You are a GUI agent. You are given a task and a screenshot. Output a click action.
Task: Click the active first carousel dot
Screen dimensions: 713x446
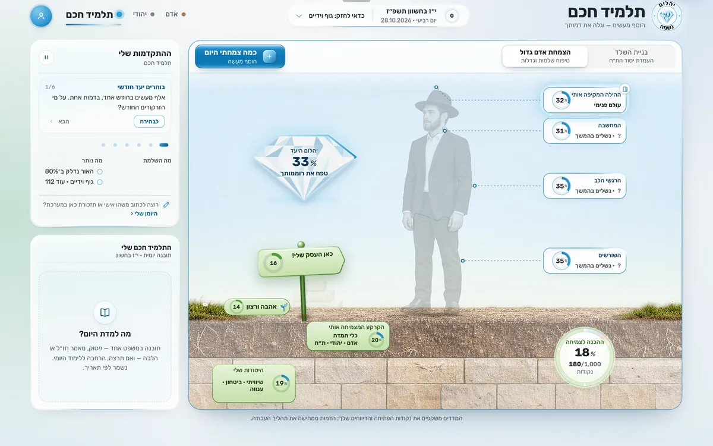tap(164, 145)
